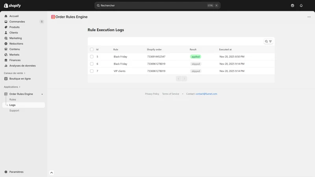The image size is (315, 177).
Task: Click Nov 20, 2025 8:50 PM timestamp
Action: point(232,57)
